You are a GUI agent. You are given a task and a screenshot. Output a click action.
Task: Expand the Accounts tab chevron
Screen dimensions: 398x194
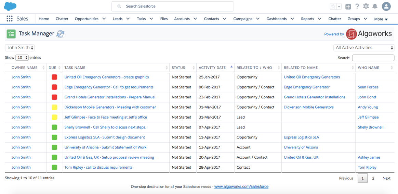point(195,19)
